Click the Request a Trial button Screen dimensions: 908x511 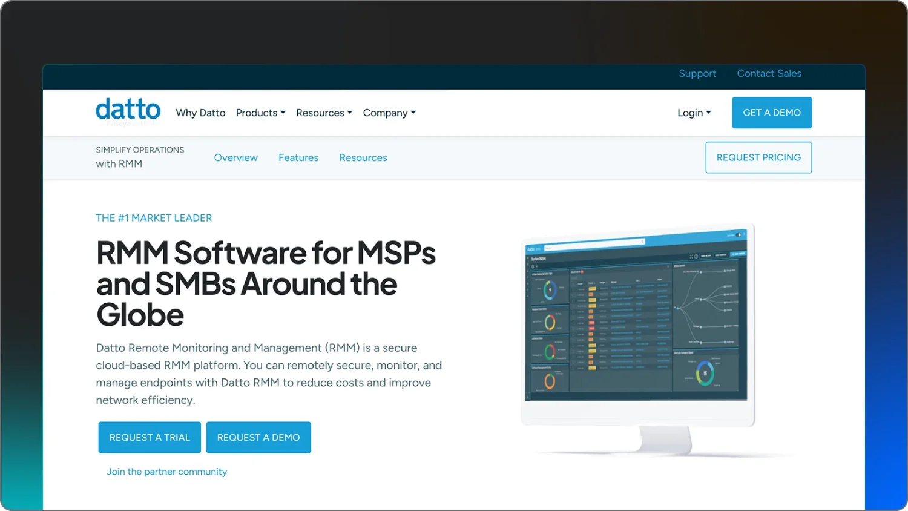[149, 437]
